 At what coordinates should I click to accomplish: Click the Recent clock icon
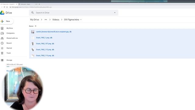[x=2, y=43]
